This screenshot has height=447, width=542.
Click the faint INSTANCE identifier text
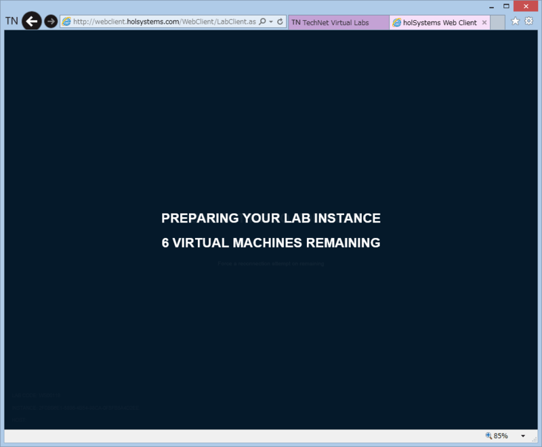point(75,408)
